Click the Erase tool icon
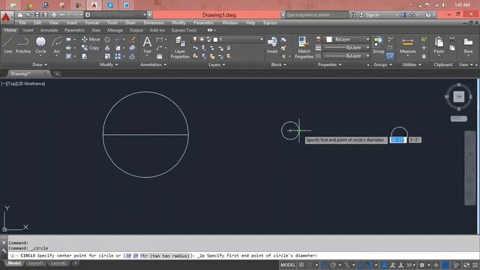This screenshot has height=270, width=480. [132, 40]
